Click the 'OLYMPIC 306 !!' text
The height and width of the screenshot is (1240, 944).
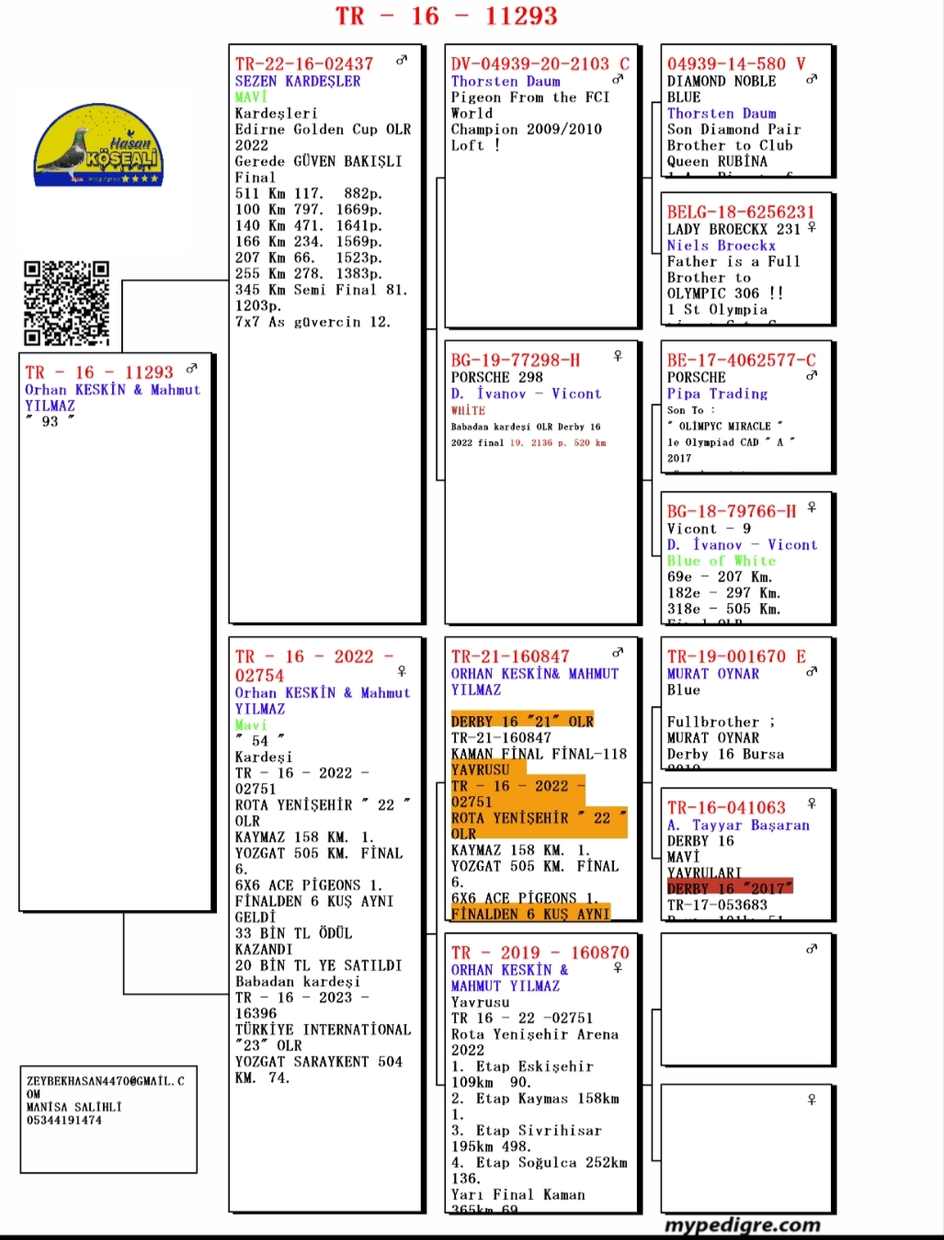(726, 293)
